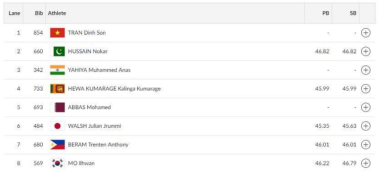Screen dimensions: 379x176
Task: Open plus icon for MO Ilhwan row
Action: click(x=365, y=163)
